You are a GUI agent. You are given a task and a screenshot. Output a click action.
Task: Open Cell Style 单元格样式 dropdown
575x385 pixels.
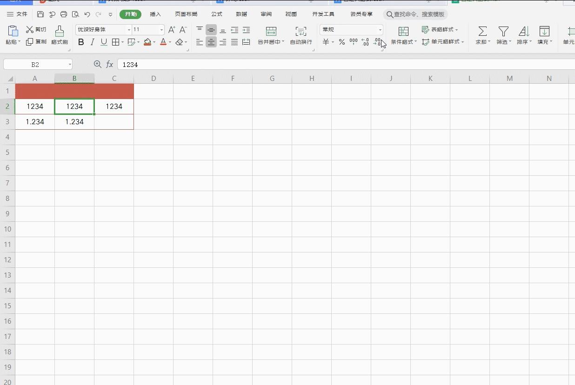pos(443,42)
